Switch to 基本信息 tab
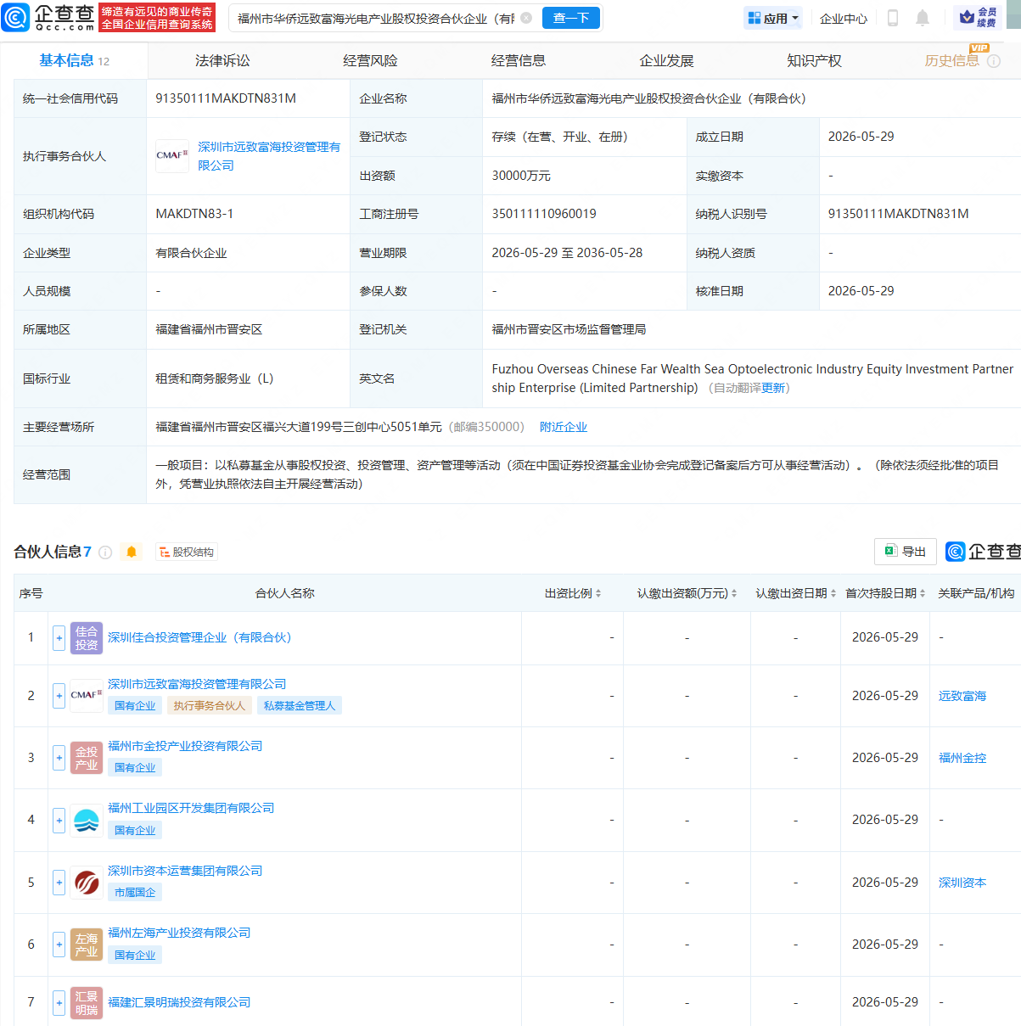This screenshot has height=1026, width=1021. [74, 60]
